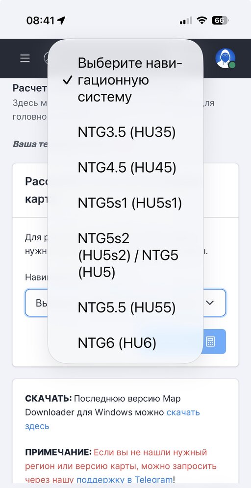Open the 'поддержку в Telegram' link
Image resolution: width=251 pixels, height=488 pixels.
tap(125, 480)
